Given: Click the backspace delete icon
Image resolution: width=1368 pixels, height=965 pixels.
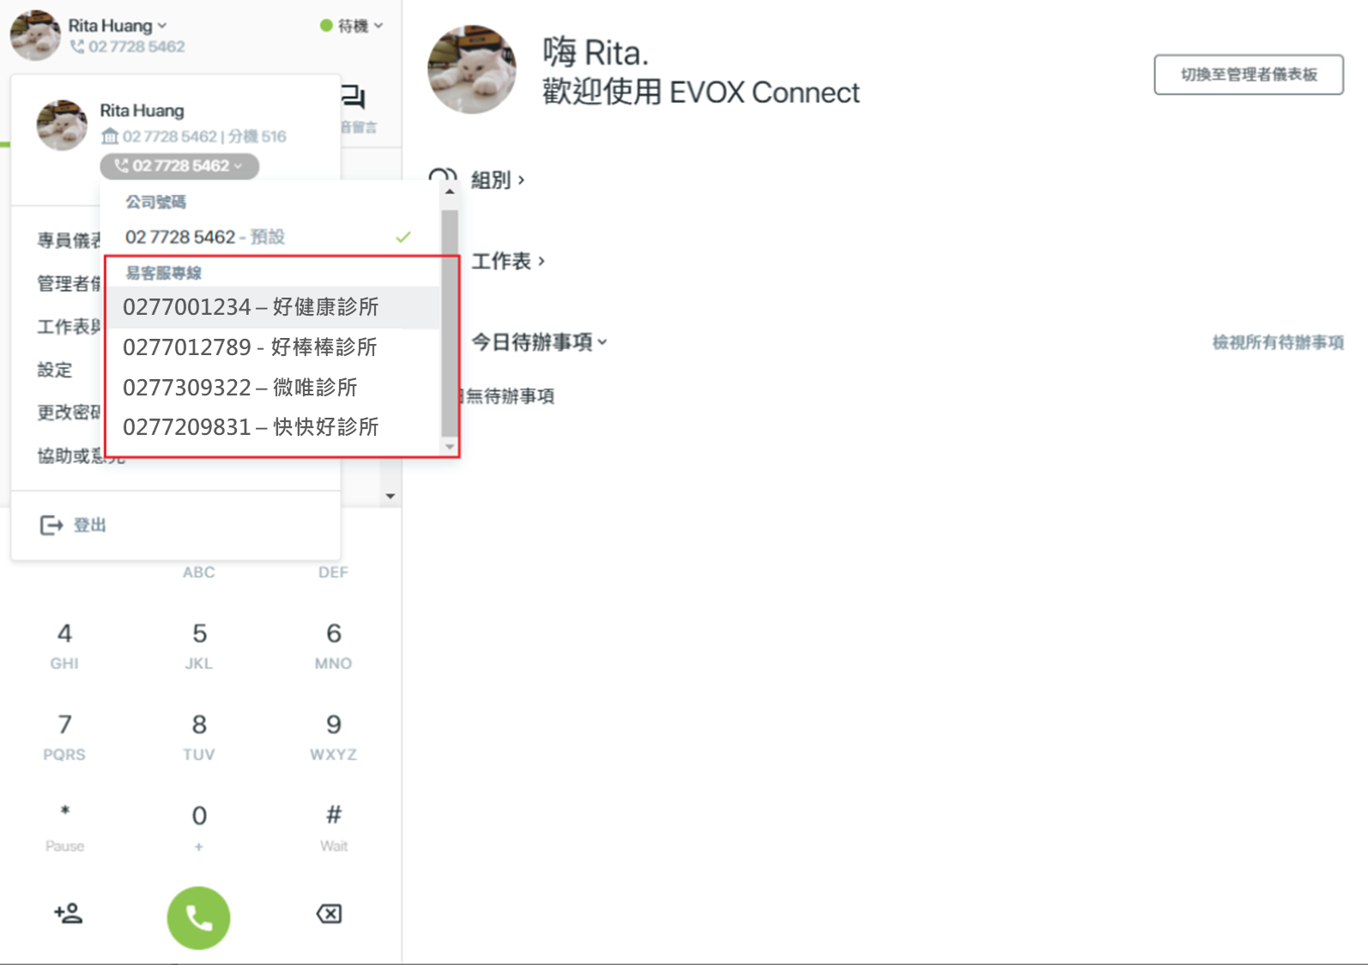Looking at the screenshot, I should click(329, 914).
